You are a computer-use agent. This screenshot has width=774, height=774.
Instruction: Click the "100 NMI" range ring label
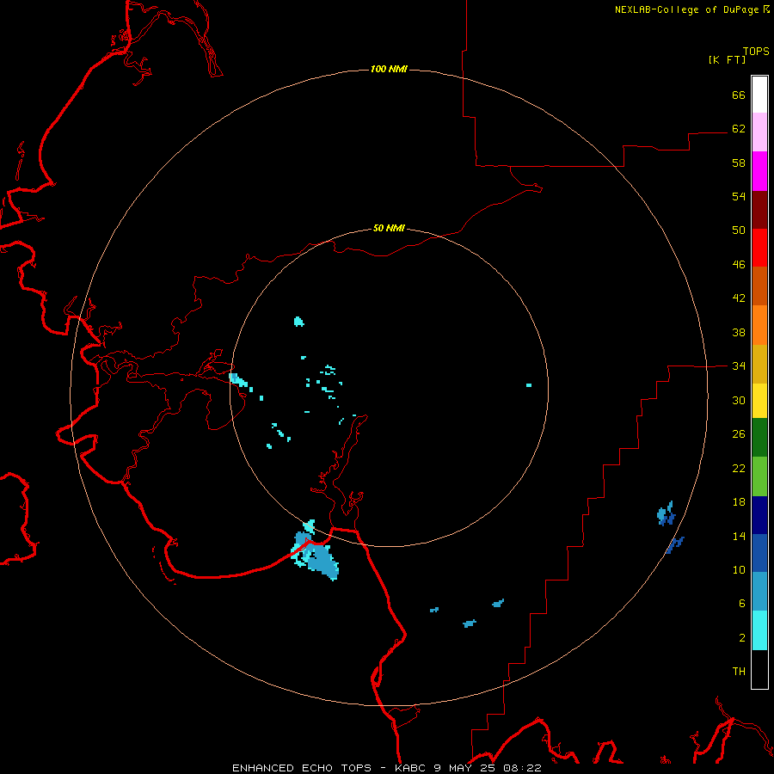pyautogui.click(x=389, y=69)
